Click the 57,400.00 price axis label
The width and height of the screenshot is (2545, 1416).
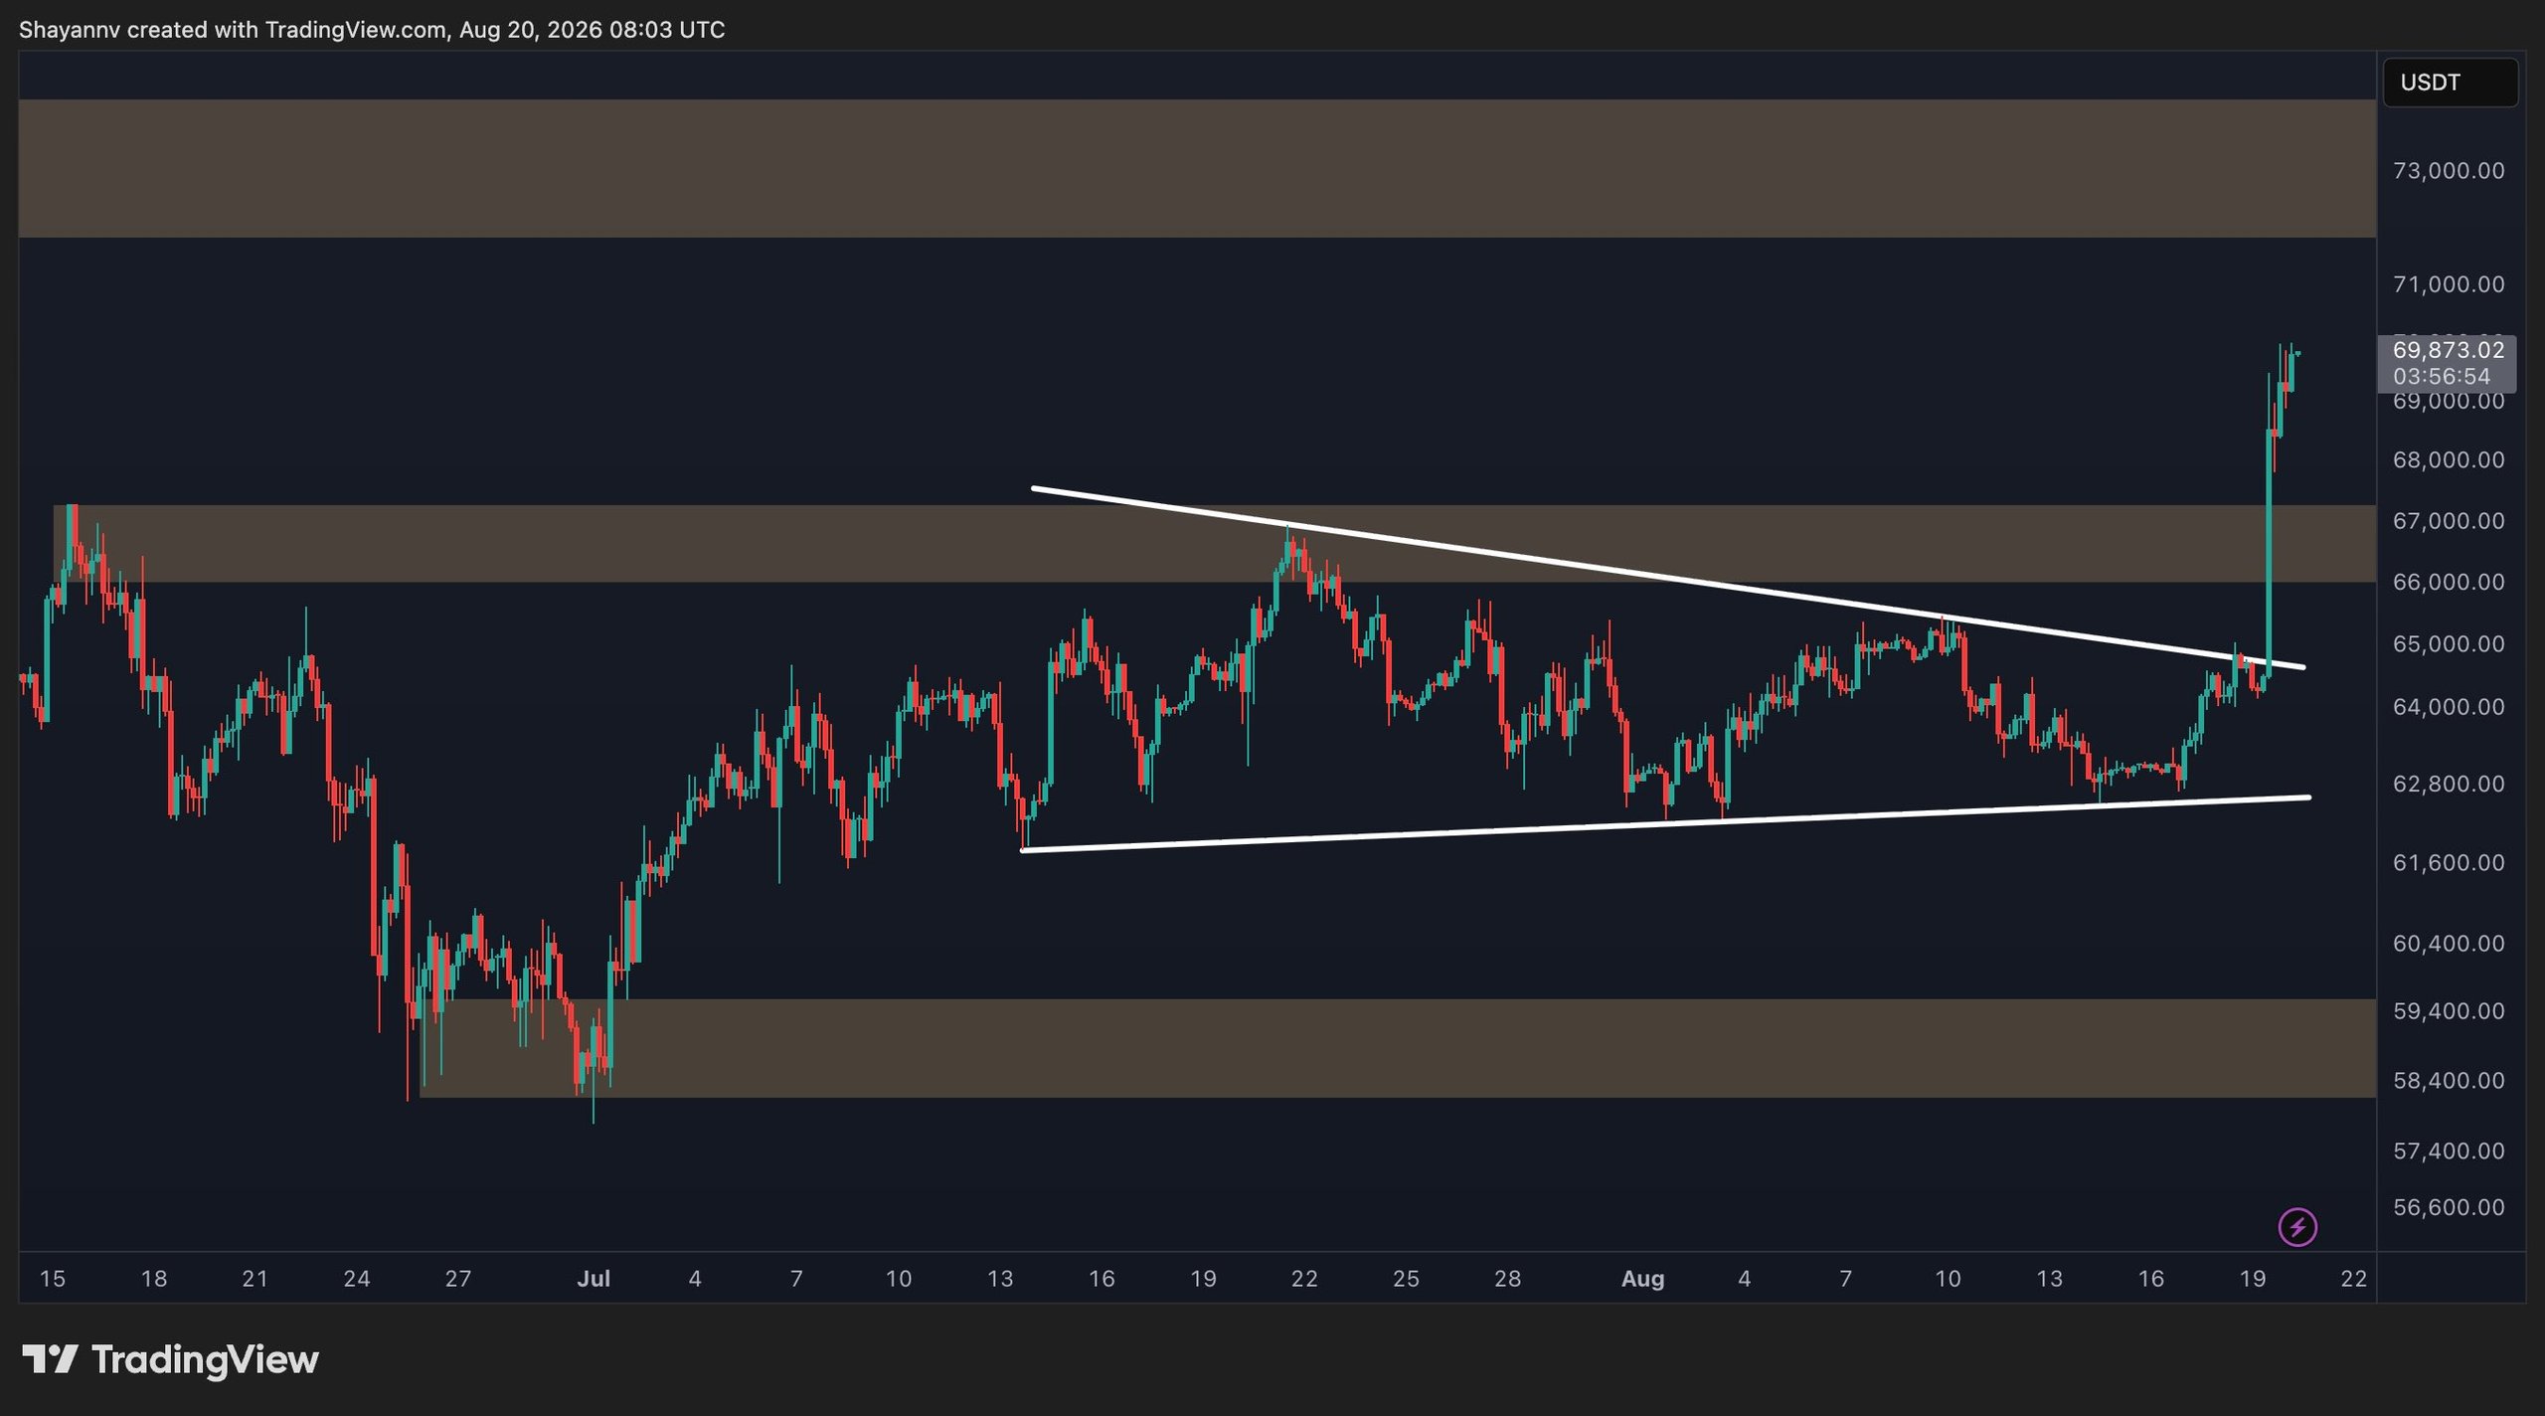tap(2449, 1151)
